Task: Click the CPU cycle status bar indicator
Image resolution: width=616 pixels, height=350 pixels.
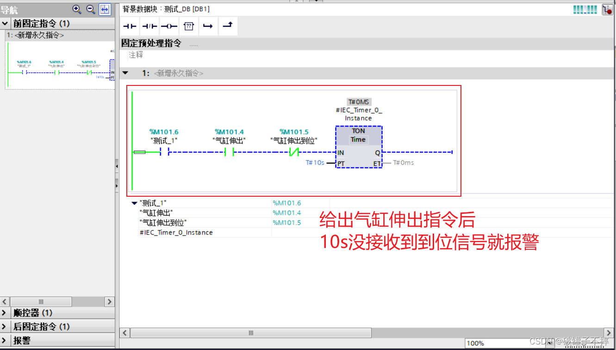Action: [585, 9]
